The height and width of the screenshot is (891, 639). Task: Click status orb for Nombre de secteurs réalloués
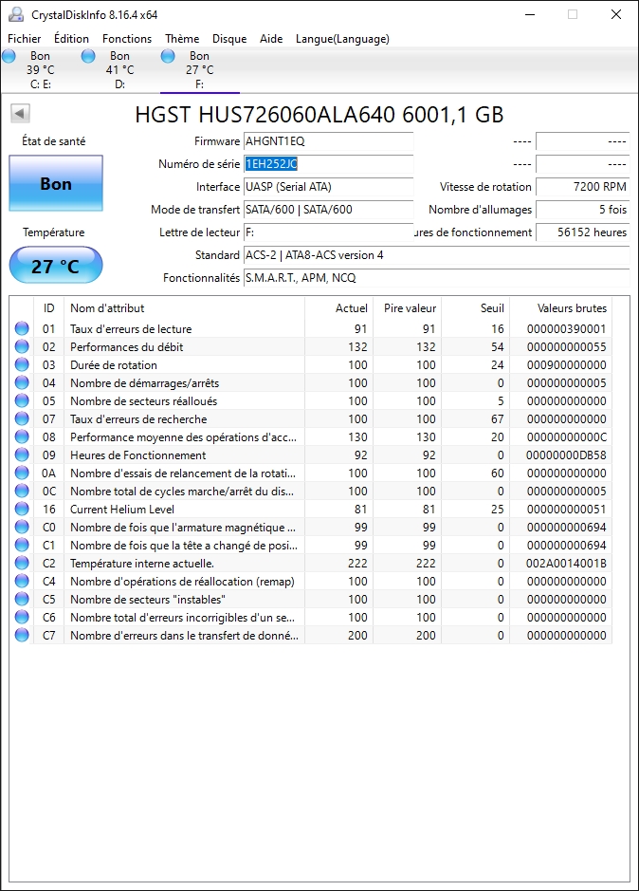click(22, 401)
